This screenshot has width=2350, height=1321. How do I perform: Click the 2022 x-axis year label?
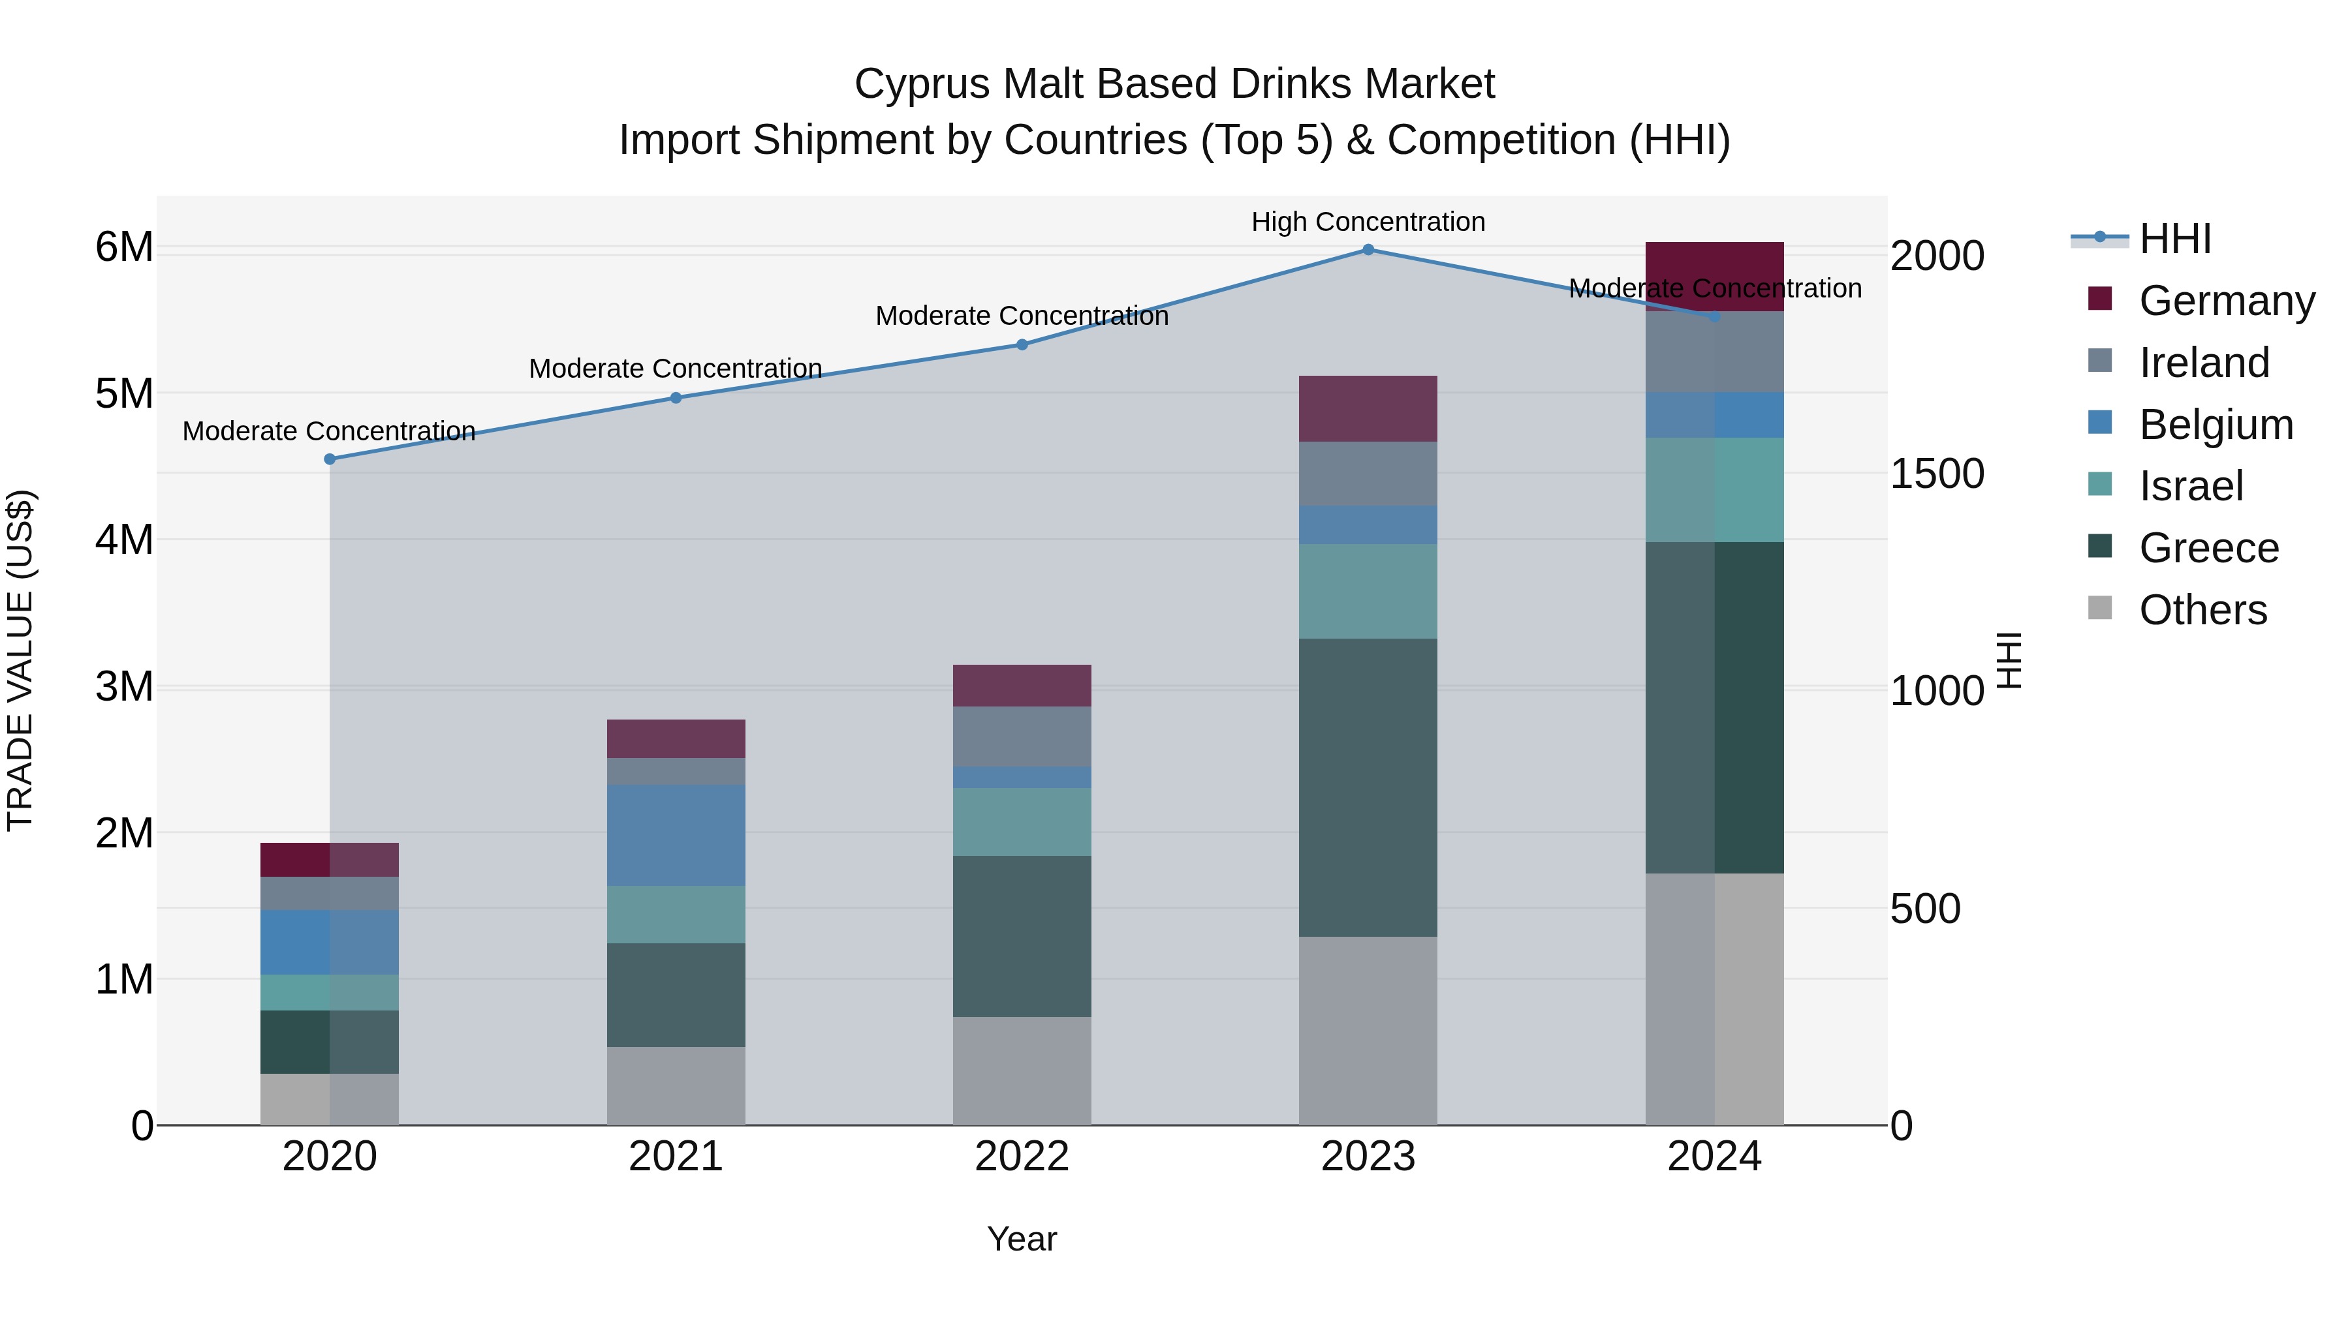[x=1022, y=1157]
